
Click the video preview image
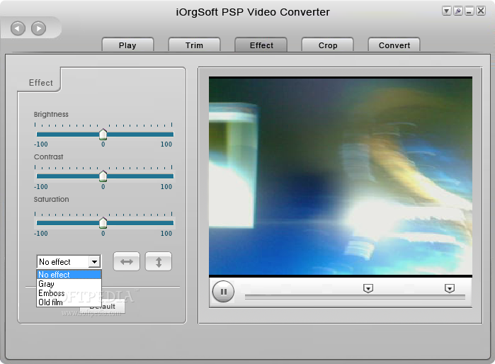pos(341,176)
